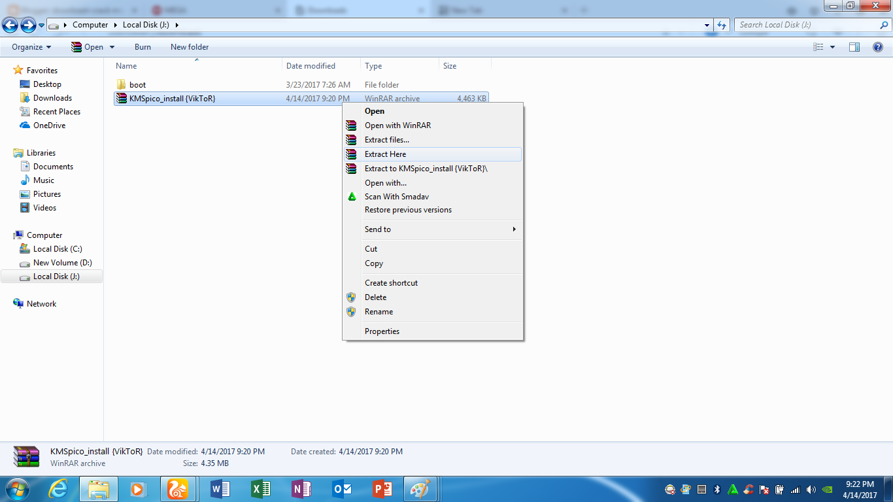Launch PowerPoint from the taskbar
Viewport: 893px width, 502px height.
click(x=382, y=489)
